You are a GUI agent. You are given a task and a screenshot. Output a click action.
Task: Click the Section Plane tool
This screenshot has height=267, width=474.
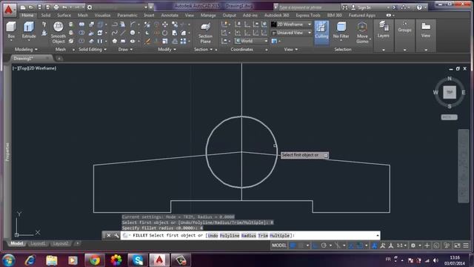click(205, 33)
